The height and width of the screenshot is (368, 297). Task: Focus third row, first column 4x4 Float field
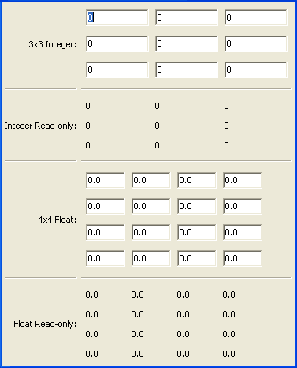tap(106, 232)
